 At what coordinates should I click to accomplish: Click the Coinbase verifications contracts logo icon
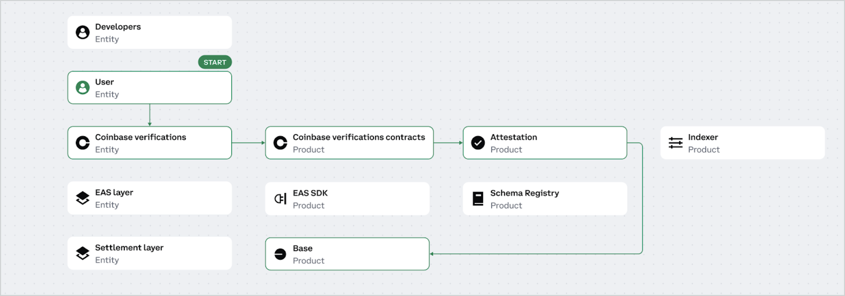click(281, 143)
